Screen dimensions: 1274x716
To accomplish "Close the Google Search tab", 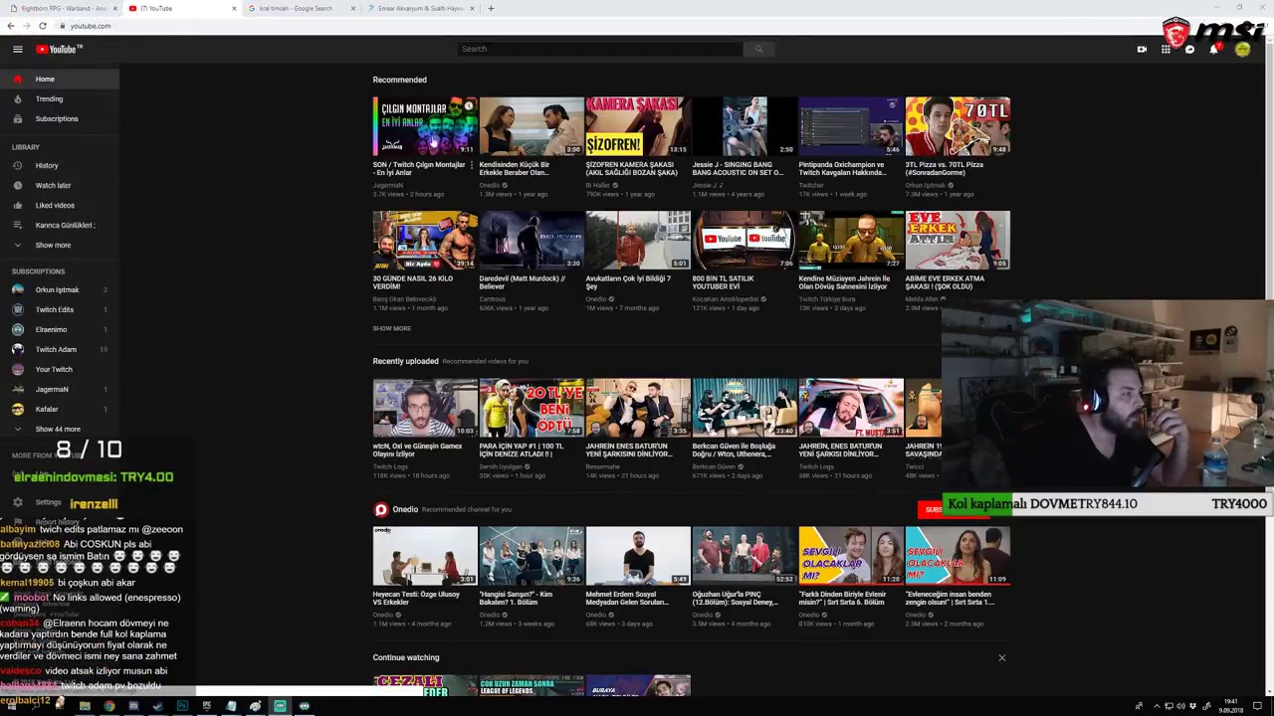I will click(x=353, y=8).
